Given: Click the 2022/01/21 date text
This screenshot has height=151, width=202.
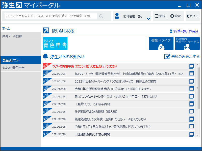Looking at the screenshot, I should click(x=59, y=74).
